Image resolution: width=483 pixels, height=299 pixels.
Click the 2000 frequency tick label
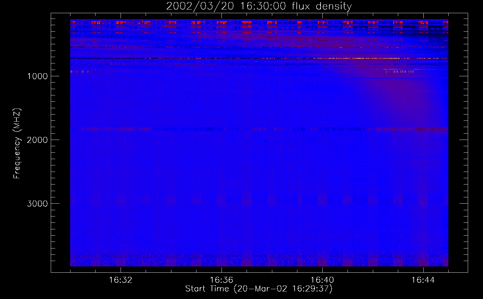37,140
